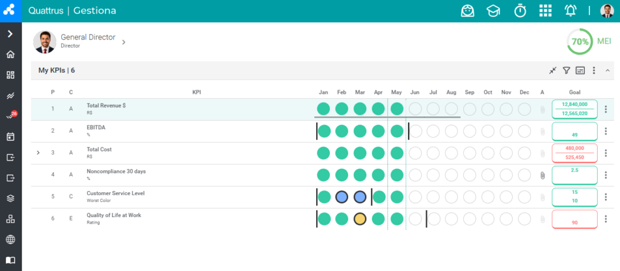The image size is (620, 271).
Task: Select the blue February circle for Customer Service Level
Action: click(341, 197)
